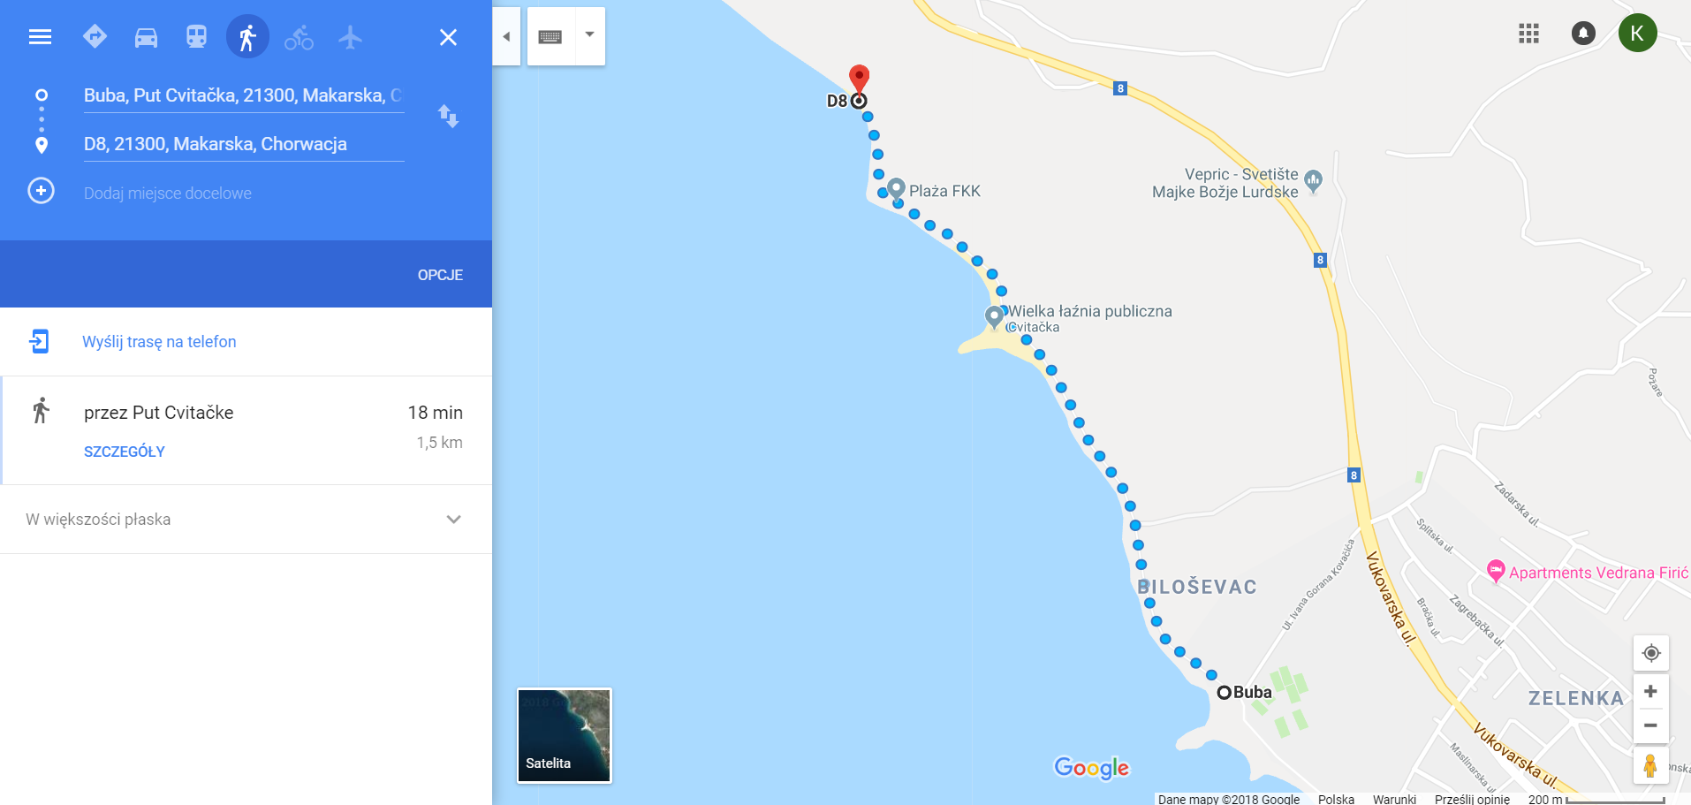1691x805 pixels.
Task: Select the recommended travel mode diamond icon
Action: 95,37
